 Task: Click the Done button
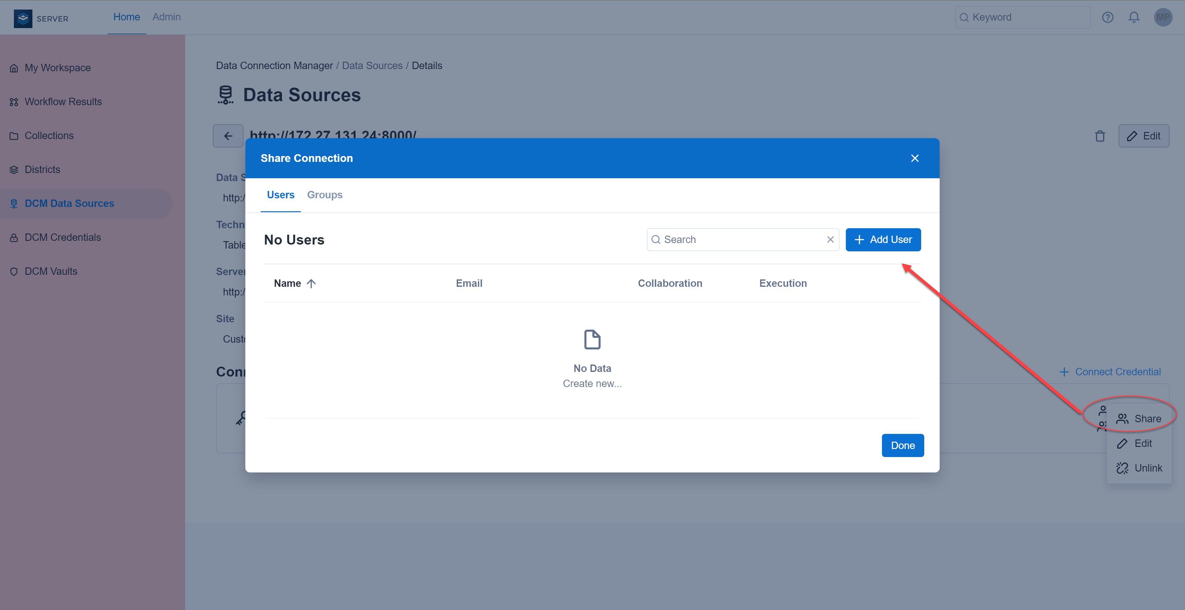pos(903,445)
